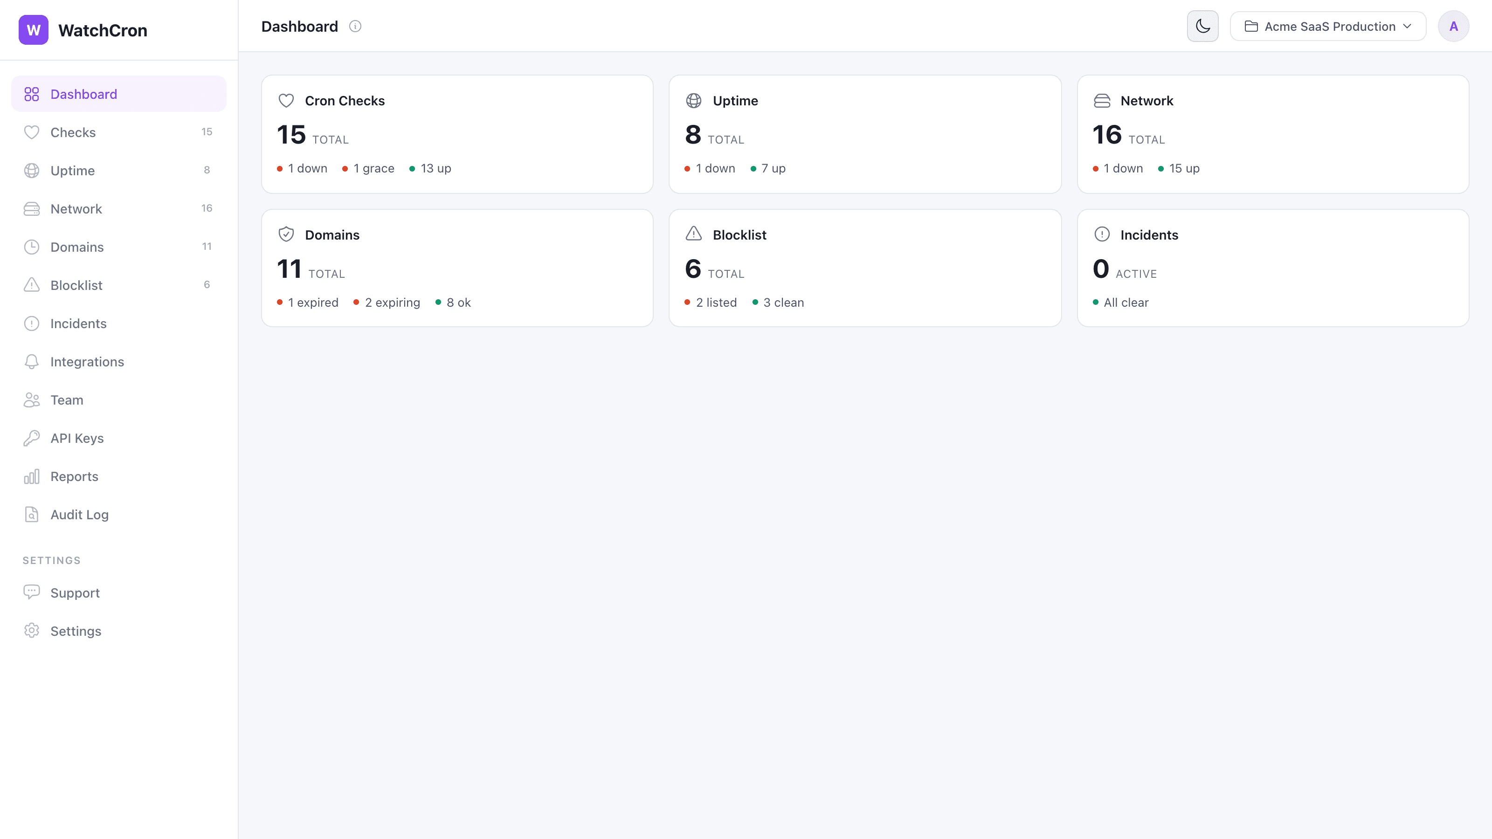
Task: Click the WatchCron brand name
Action: 103,30
